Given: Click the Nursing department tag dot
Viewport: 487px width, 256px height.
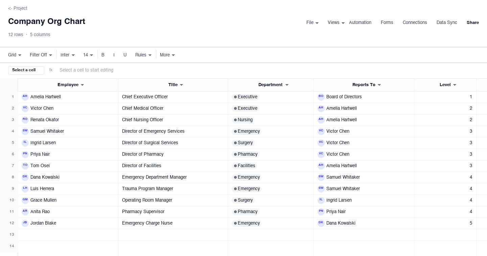Looking at the screenshot, I should pos(235,120).
